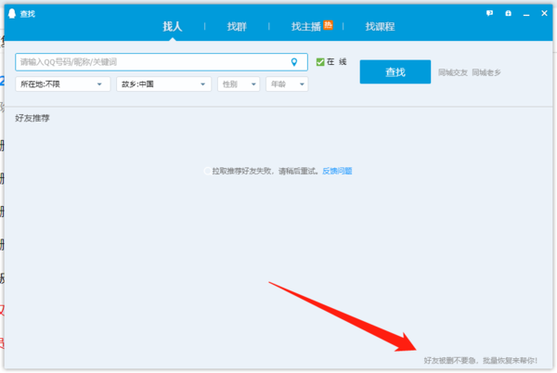Open the feedback message icon in title bar
Screen dimensions: 557x373
pos(489,13)
